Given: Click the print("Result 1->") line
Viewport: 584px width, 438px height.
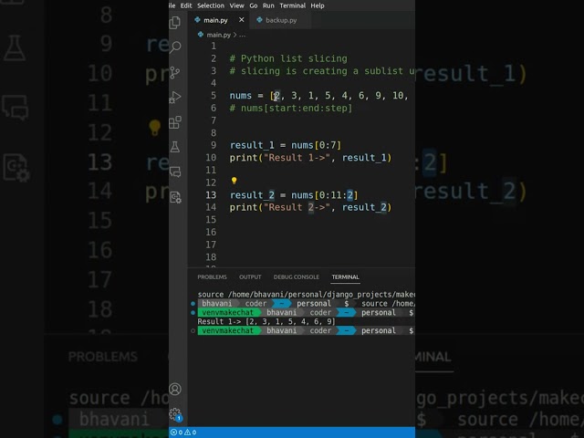Looking at the screenshot, I should pos(310,158).
